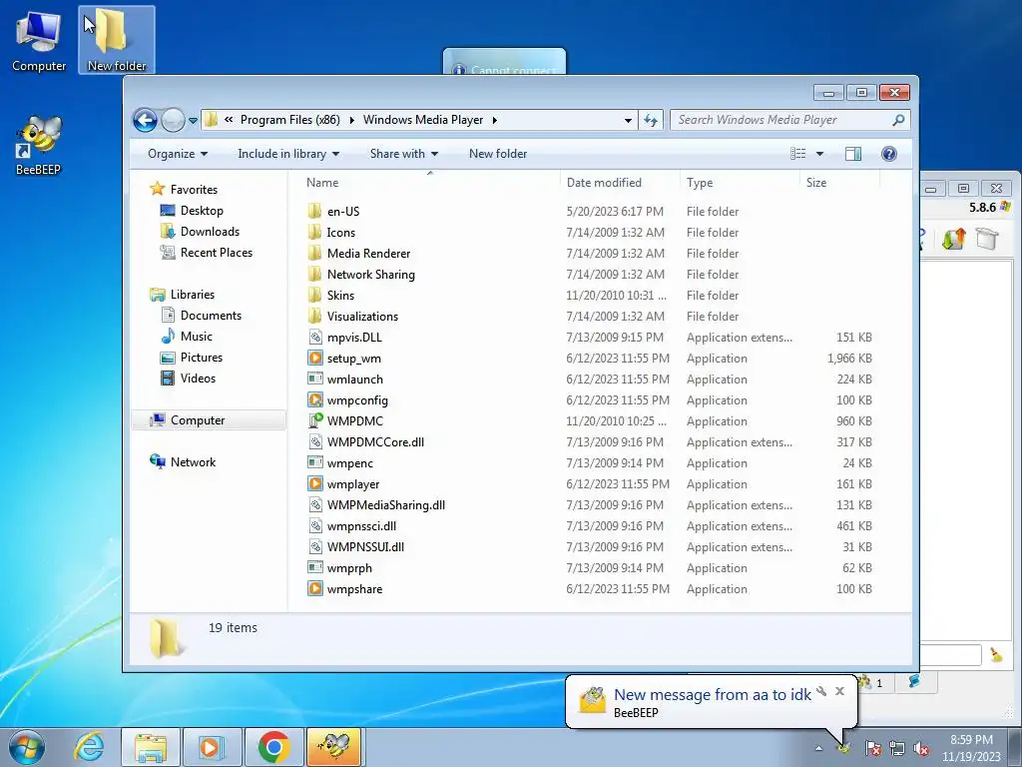This screenshot has width=1022, height=767.
Task: Select the wmpshare application icon
Action: 314,589
